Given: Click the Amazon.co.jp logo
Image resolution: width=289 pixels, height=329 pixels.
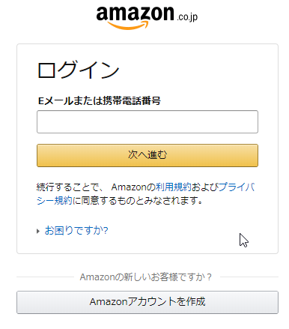Looking at the screenshot, I should tap(147, 17).
